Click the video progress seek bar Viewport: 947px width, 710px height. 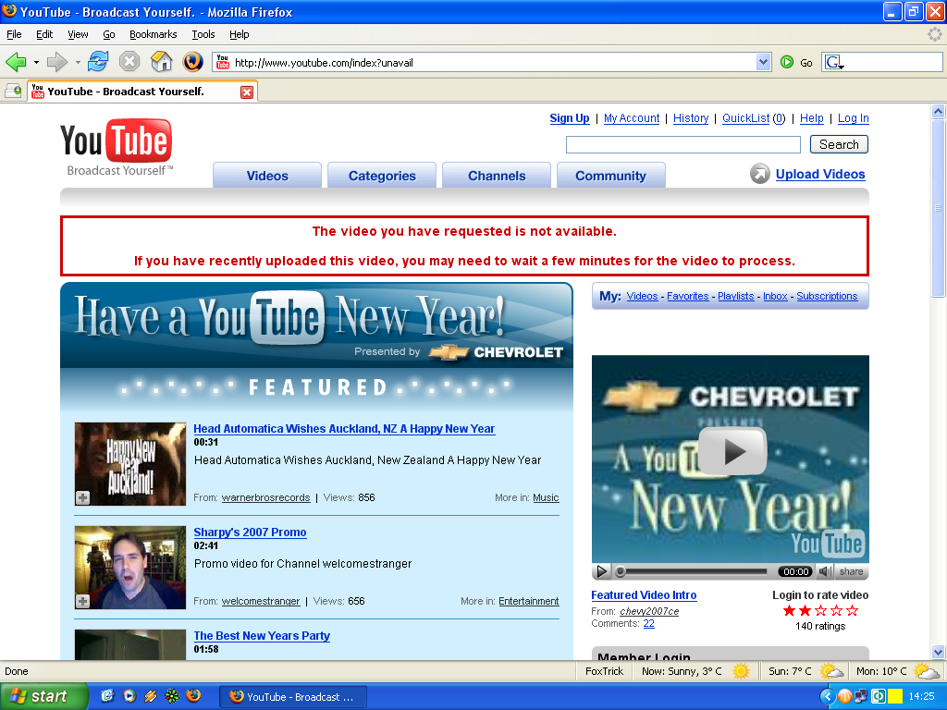[694, 571]
